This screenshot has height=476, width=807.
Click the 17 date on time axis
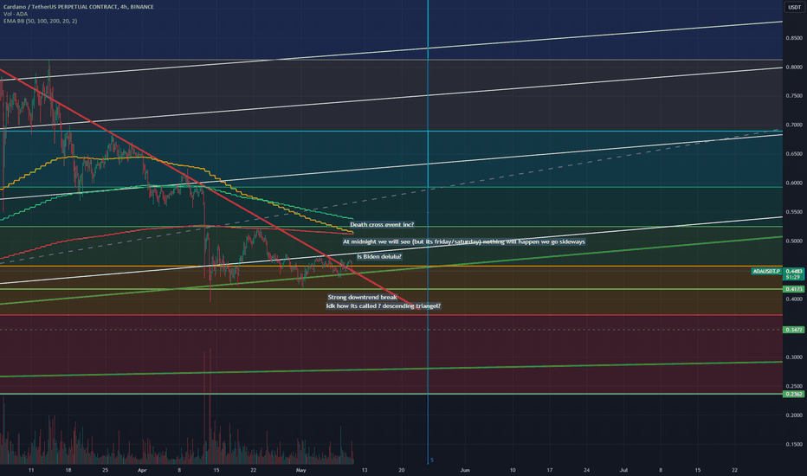click(x=550, y=470)
